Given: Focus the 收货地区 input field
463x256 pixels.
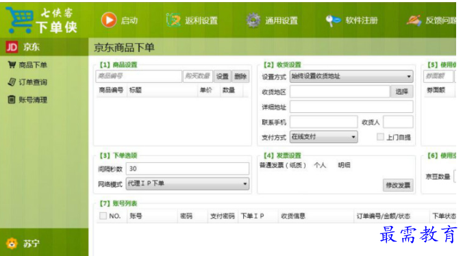Looking at the screenshot, I should tap(340, 92).
